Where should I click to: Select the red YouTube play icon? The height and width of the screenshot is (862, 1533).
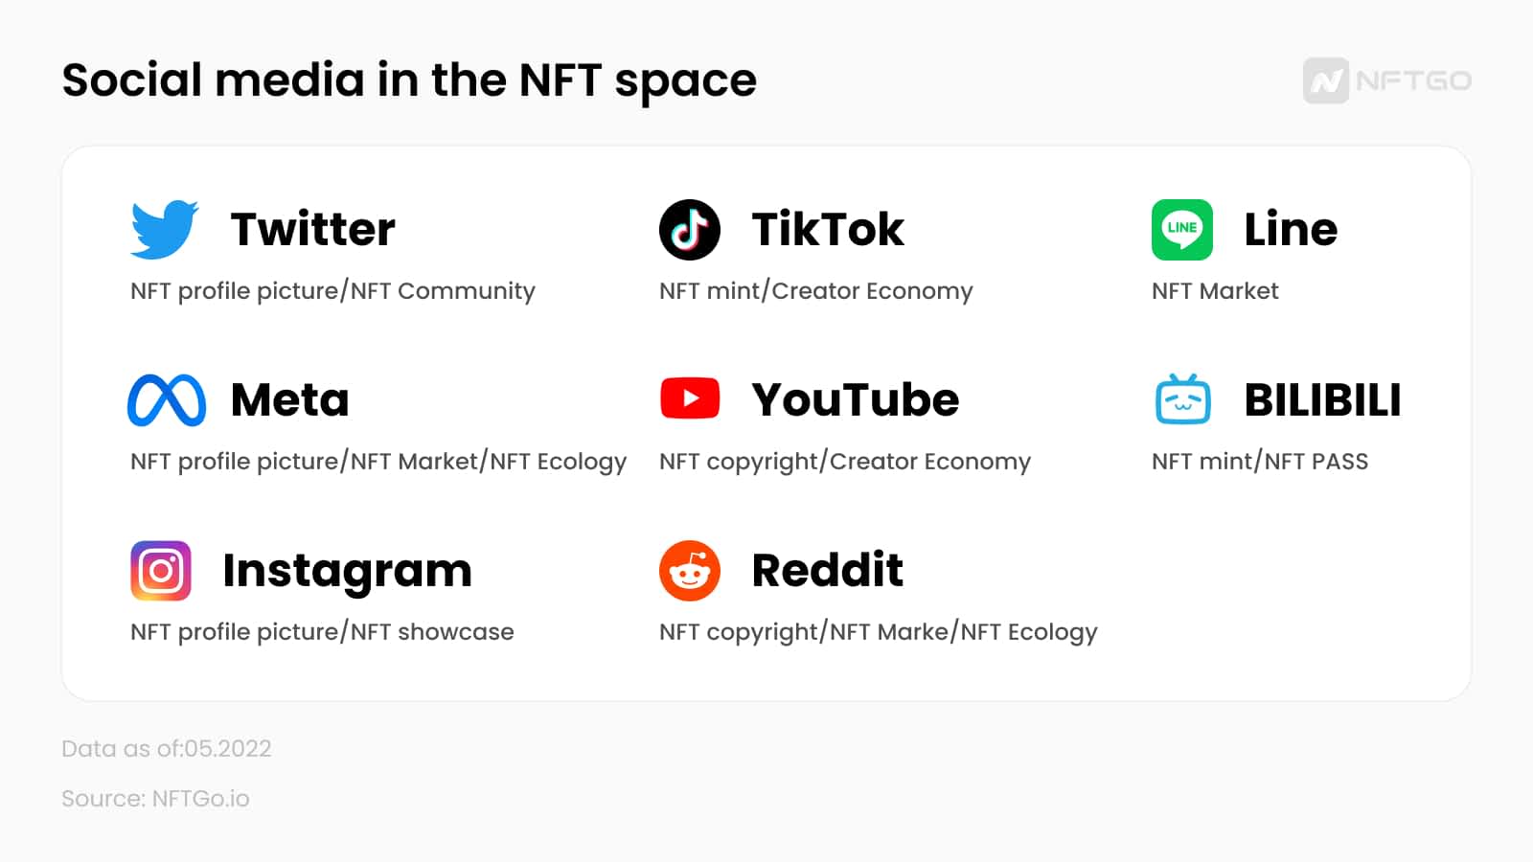point(689,398)
